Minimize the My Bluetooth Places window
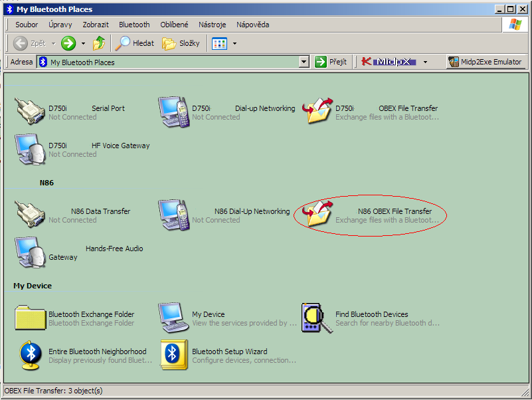This screenshot has width=532, height=400. (x=499, y=9)
